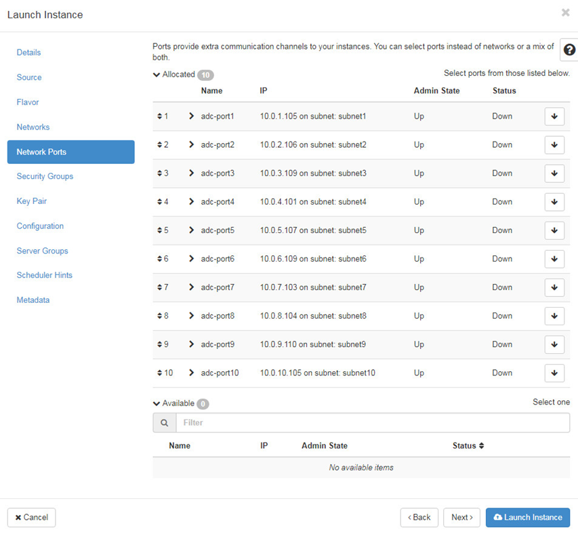Remove adc-port4 with its down arrow button
Screen dimensions: 578x534
click(554, 202)
